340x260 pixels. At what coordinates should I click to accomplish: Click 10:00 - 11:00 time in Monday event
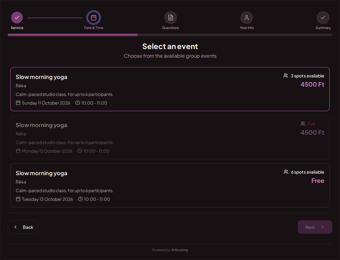tap(96, 151)
